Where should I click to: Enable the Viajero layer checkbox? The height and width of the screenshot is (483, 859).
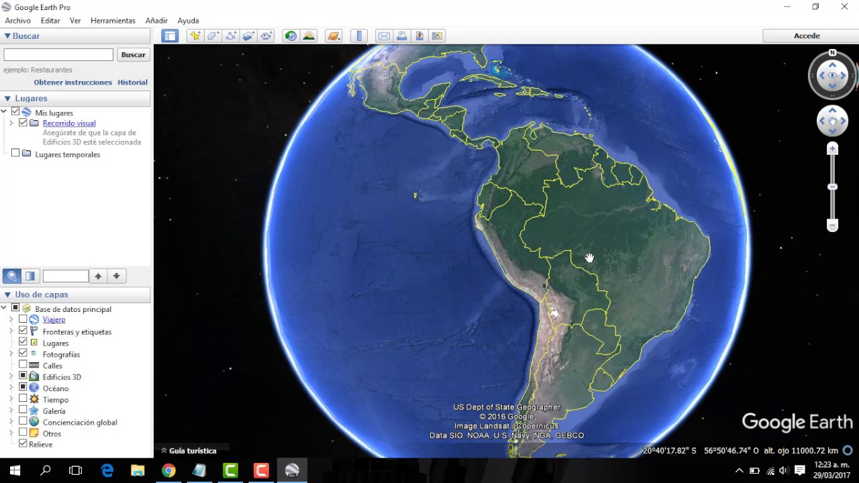point(23,319)
